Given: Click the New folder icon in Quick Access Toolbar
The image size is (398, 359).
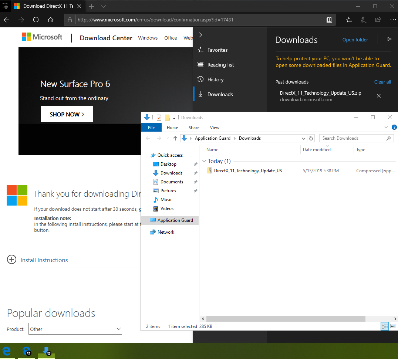Looking at the screenshot, I should [x=168, y=117].
